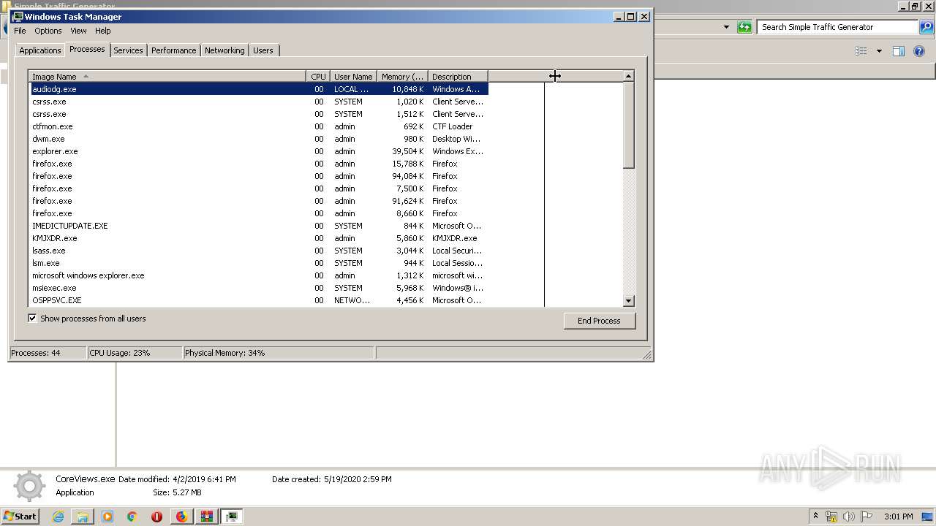Expand the explorer address bar history dropdown
The width and height of the screenshot is (936, 526).
point(726,27)
